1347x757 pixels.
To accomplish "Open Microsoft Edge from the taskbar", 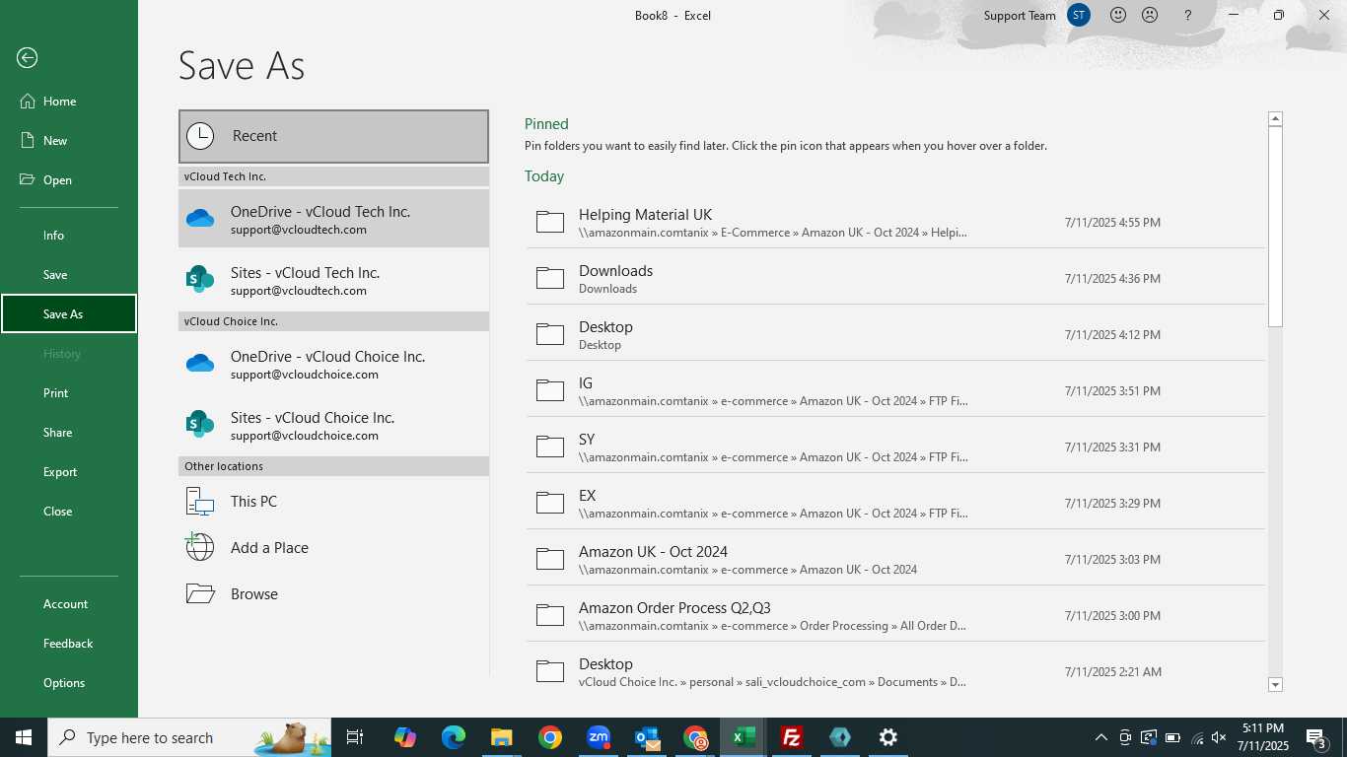I will pyautogui.click(x=454, y=737).
